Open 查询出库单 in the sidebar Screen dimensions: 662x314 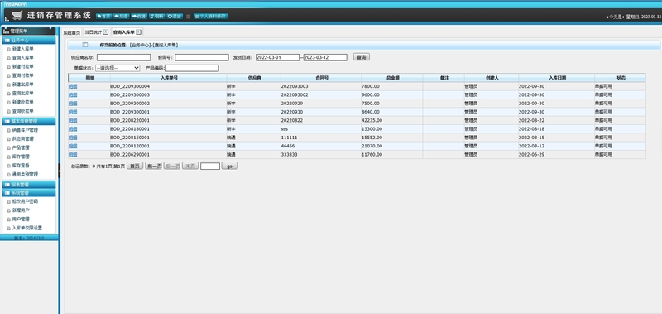(23, 93)
